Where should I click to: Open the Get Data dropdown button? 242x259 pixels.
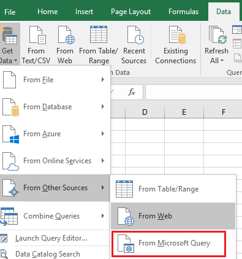tap(10, 44)
